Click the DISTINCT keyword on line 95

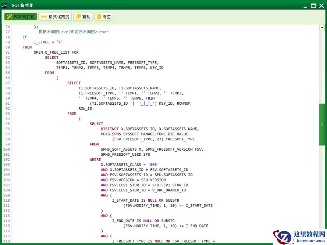pyautogui.click(x=110, y=129)
